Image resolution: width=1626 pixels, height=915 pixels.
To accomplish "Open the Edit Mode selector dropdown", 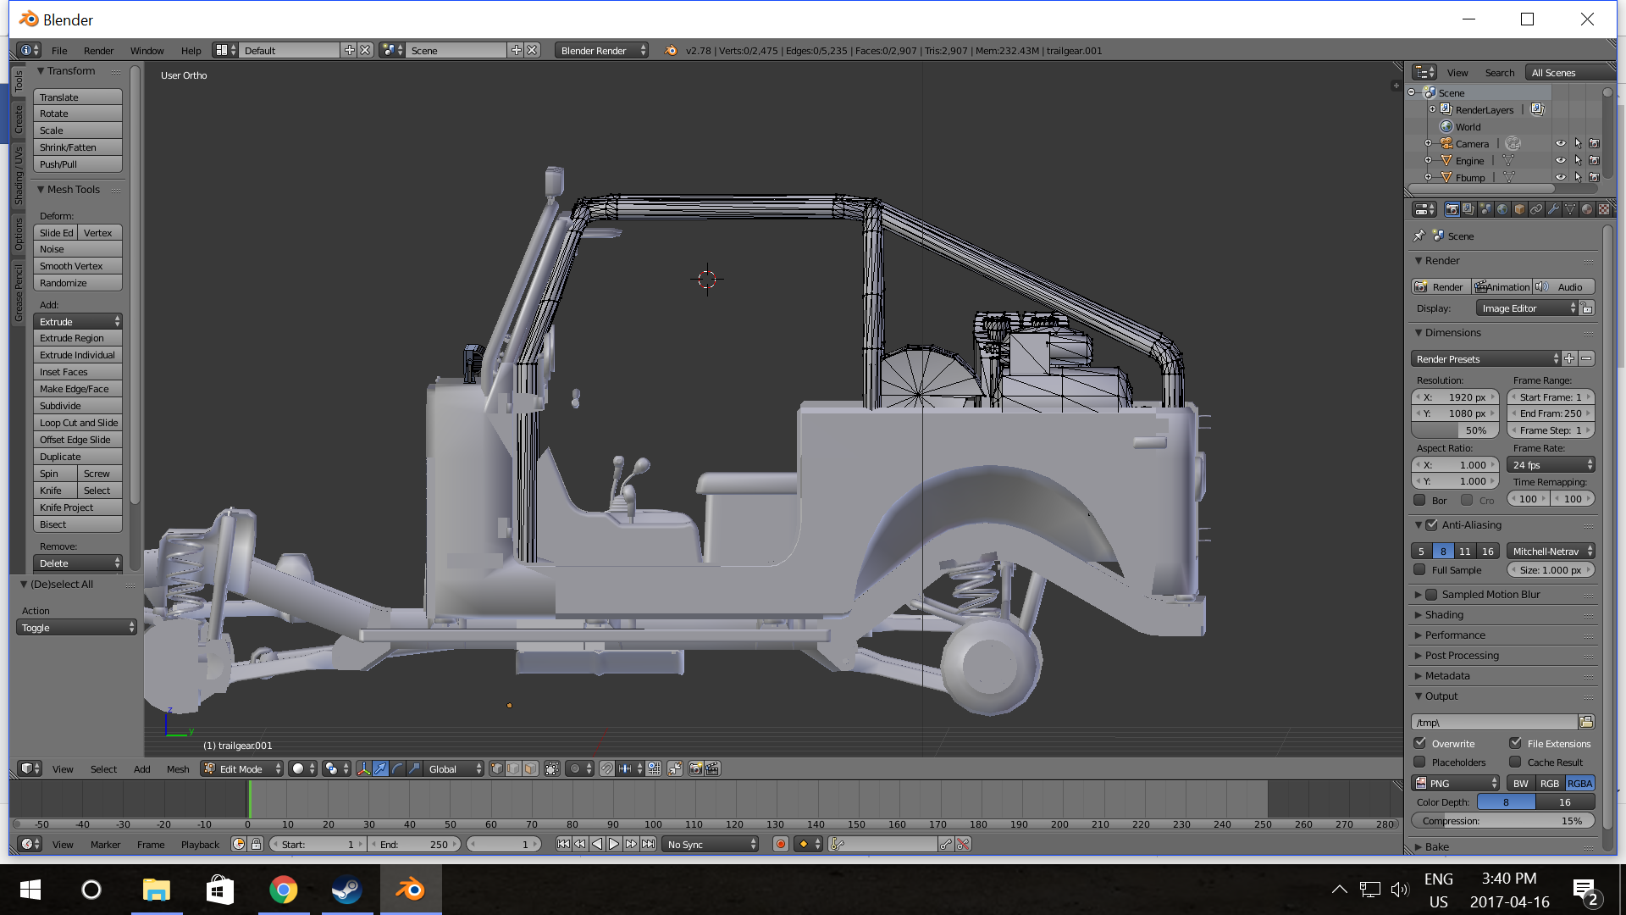I will pyautogui.click(x=242, y=768).
